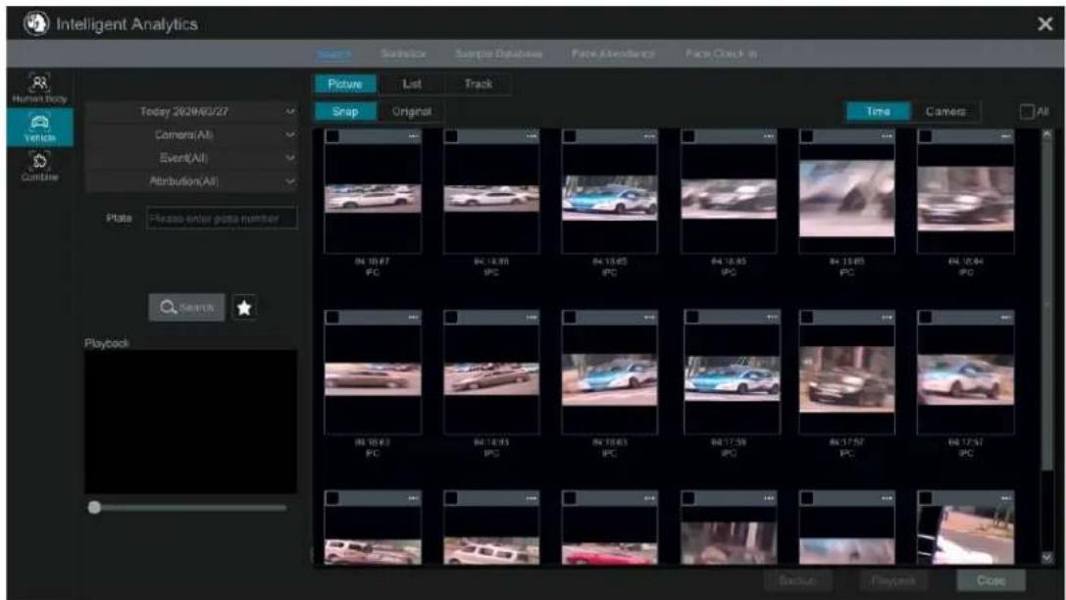Open more options on first row, first snapshot

(x=413, y=136)
